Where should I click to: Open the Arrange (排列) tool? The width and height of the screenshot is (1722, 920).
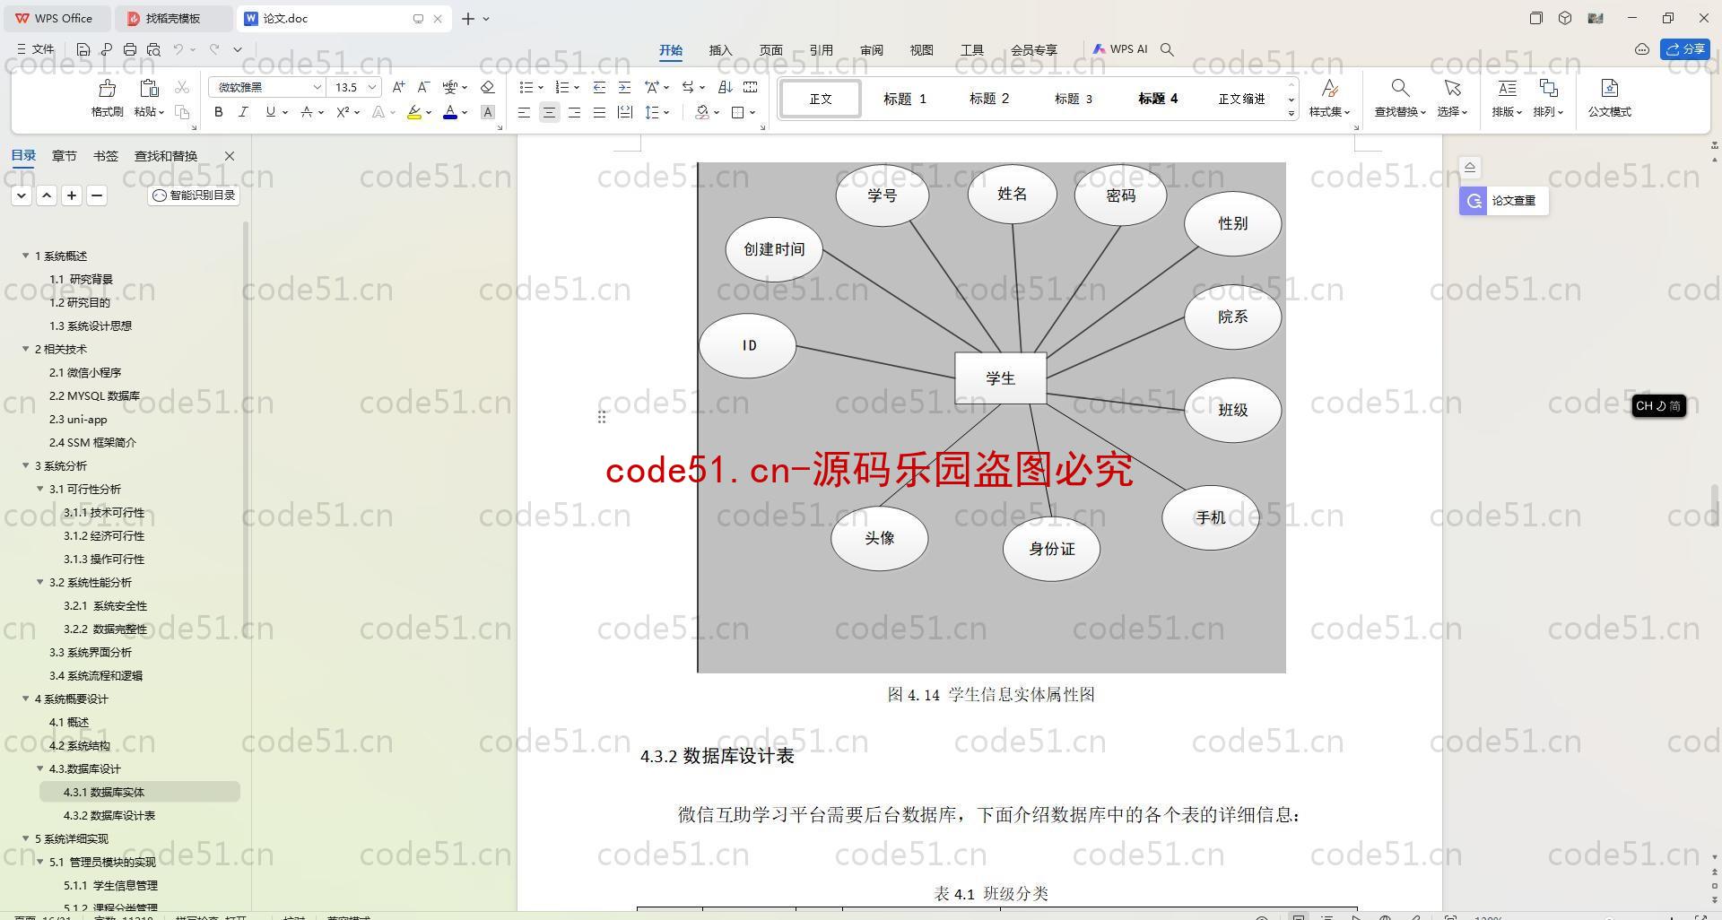pyautogui.click(x=1548, y=88)
